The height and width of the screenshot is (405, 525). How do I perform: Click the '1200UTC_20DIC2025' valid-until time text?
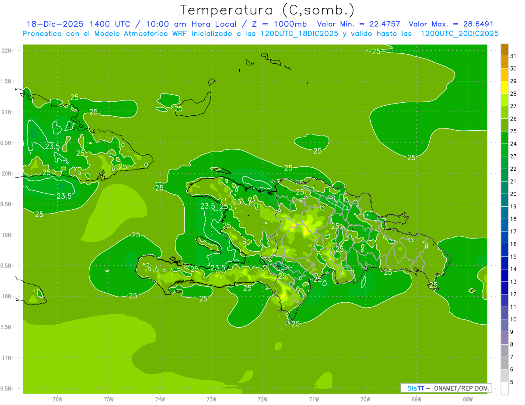pos(459,34)
